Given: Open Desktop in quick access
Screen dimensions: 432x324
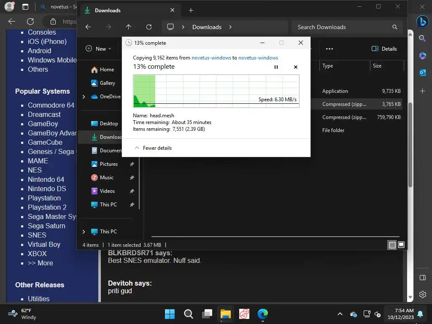Looking at the screenshot, I should point(105,124).
